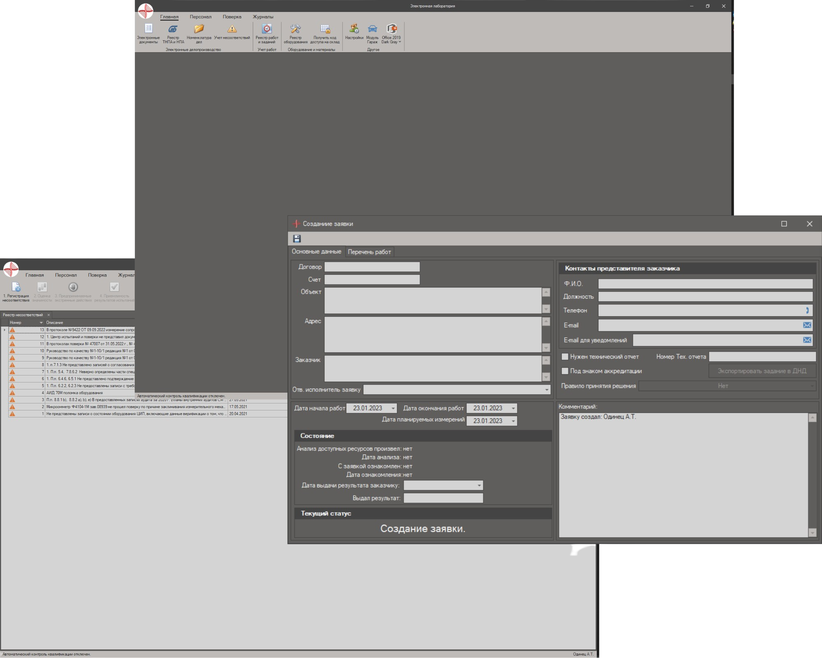Open Дата планируемых измерений dropdown
822x658 pixels.
[x=513, y=421]
